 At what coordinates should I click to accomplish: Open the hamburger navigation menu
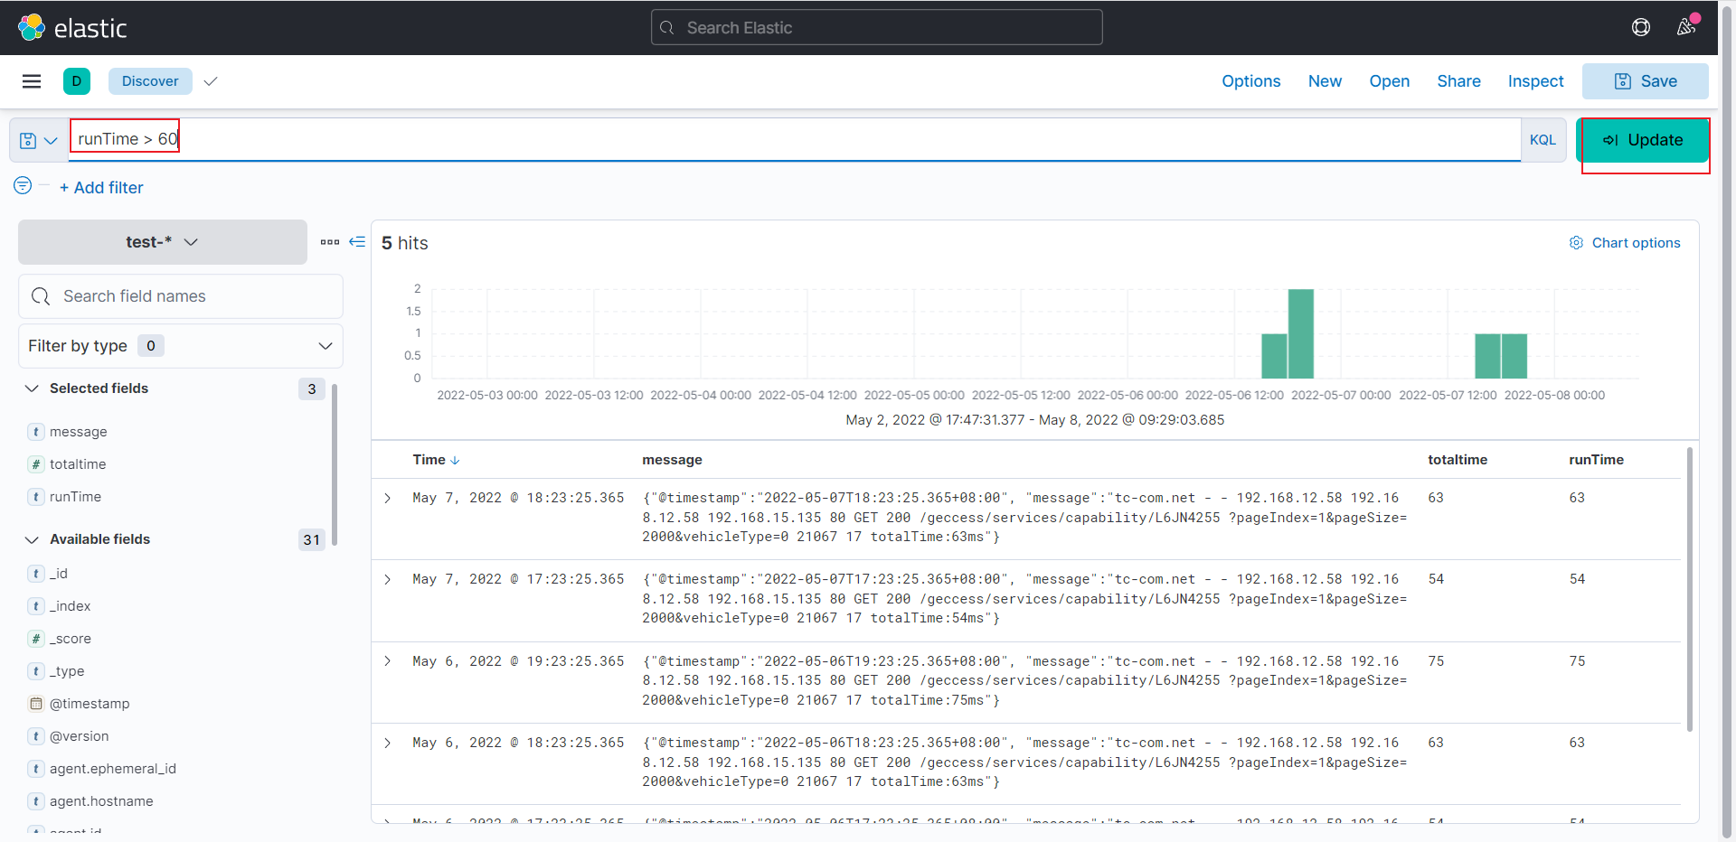point(32,81)
